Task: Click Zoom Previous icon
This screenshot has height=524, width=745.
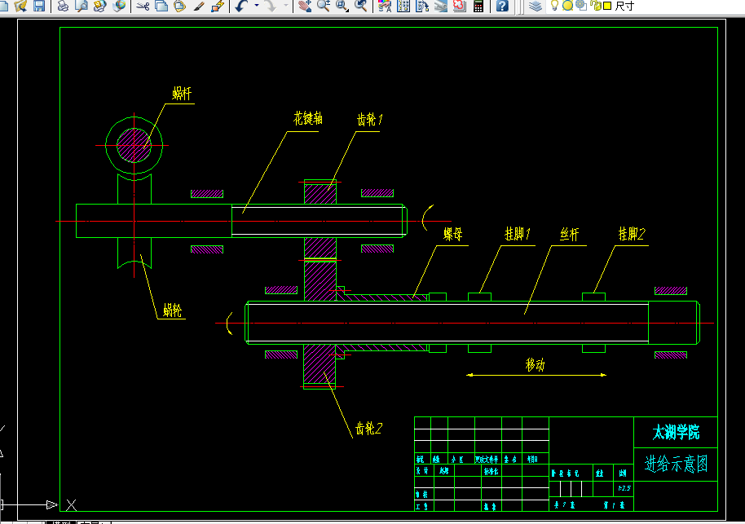Action: [361, 6]
